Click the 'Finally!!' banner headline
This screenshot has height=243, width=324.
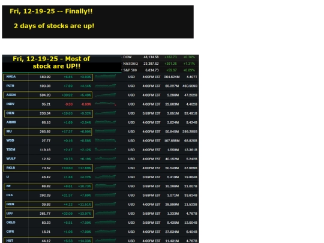click(x=51, y=11)
